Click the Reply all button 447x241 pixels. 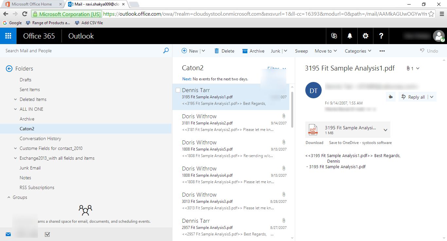(413, 97)
